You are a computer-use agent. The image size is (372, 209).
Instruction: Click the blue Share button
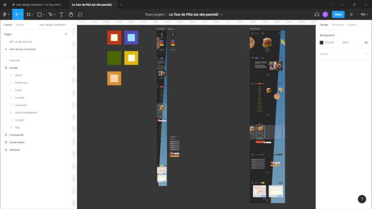[338, 15]
